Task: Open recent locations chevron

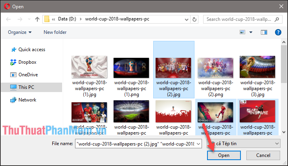Action: (x=29, y=19)
